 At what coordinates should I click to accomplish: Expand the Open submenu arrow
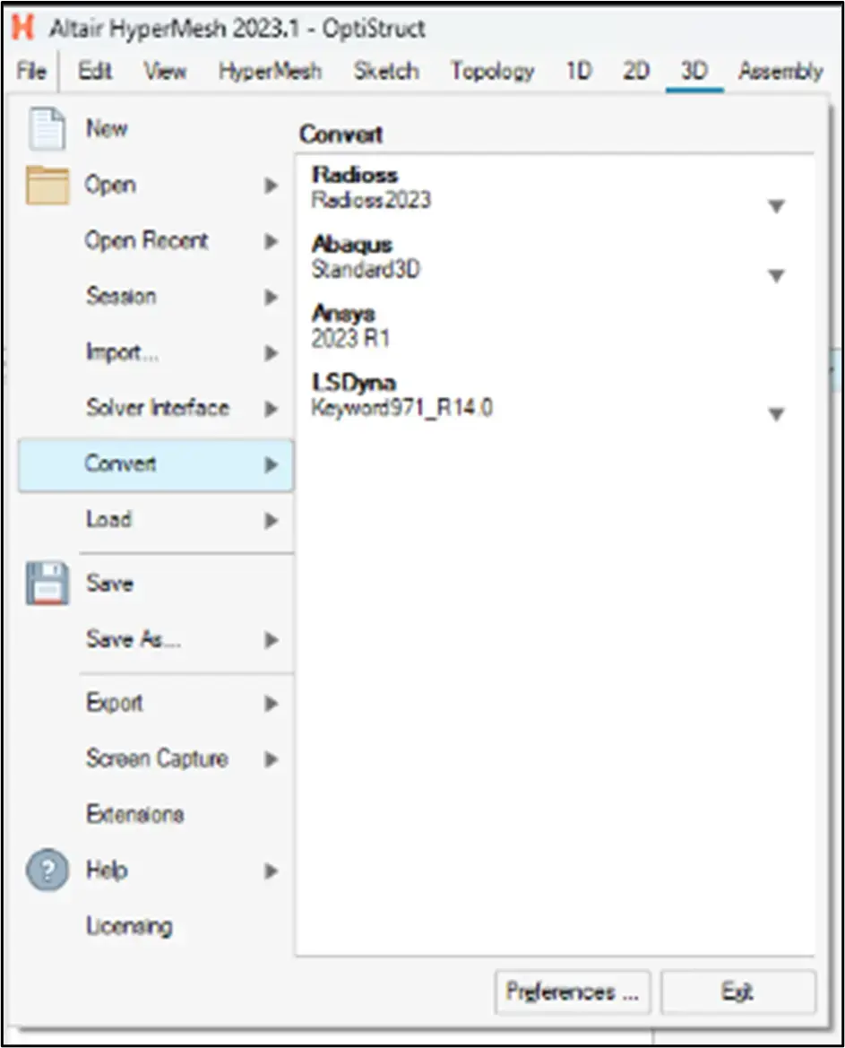271,186
